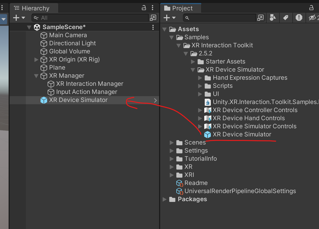Screen dimensions: 319x229
Task: Click the Settings folder icon
Action: [x=180, y=151]
